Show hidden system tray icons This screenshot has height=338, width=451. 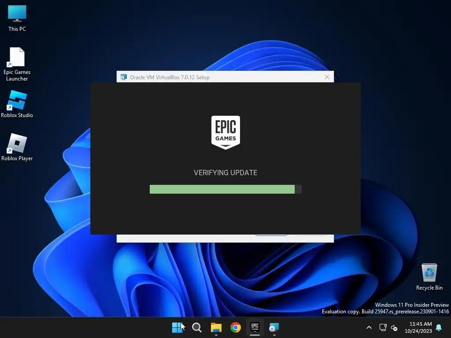click(369, 327)
